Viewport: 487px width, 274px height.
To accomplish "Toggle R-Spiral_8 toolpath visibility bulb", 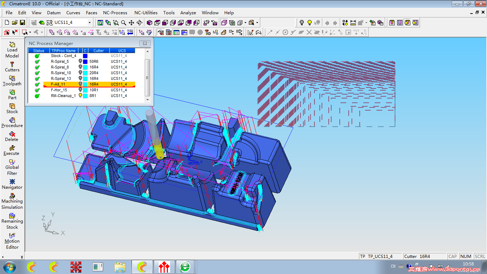I will coord(81,67).
